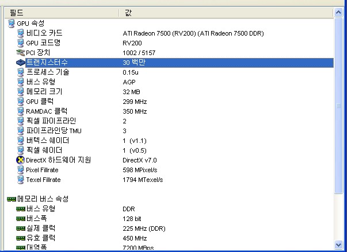Click the memory icon beside DDR 버스 유형
Screen dimensions: 348x252
coord(21,209)
